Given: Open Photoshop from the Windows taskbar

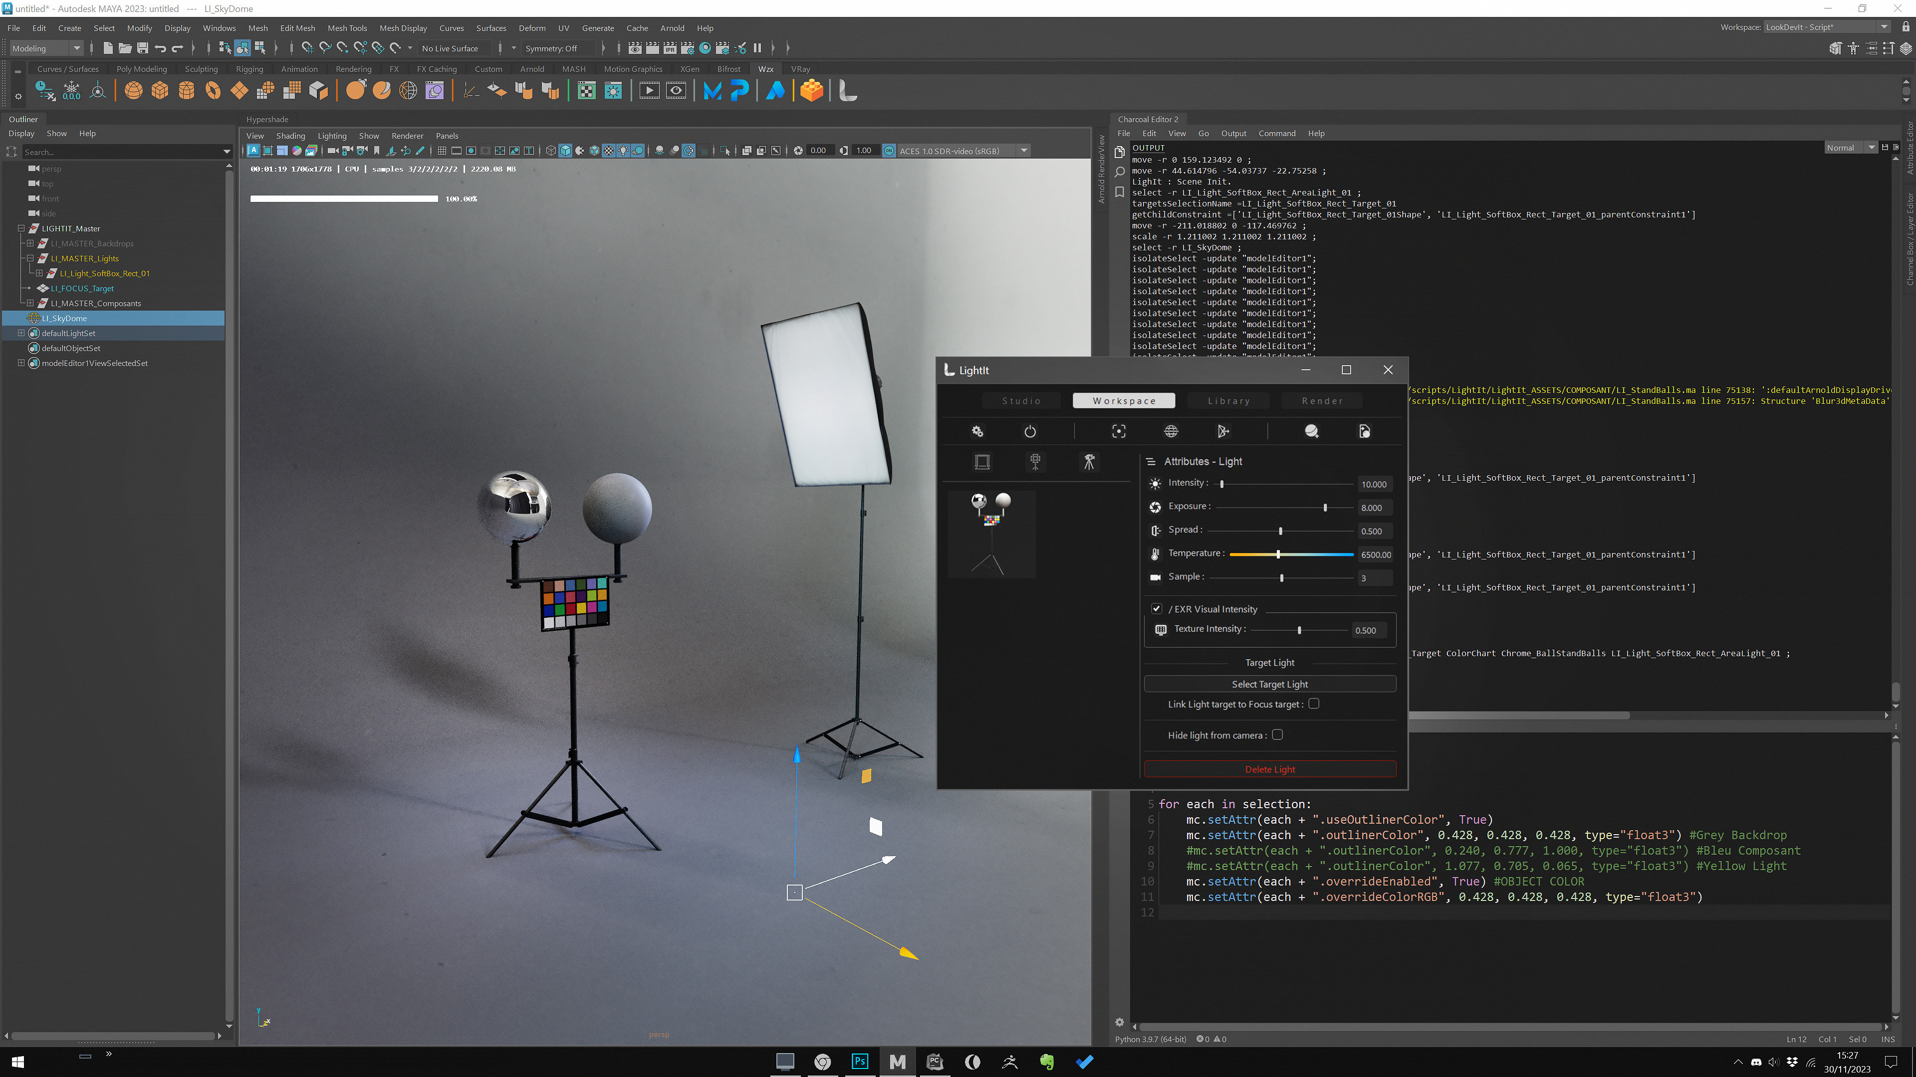Looking at the screenshot, I should (860, 1062).
